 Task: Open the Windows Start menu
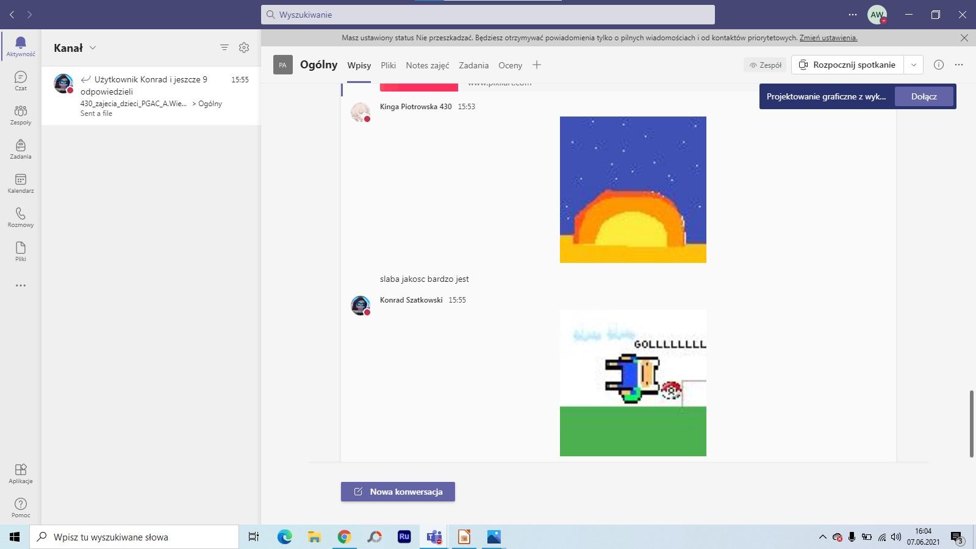[15, 537]
